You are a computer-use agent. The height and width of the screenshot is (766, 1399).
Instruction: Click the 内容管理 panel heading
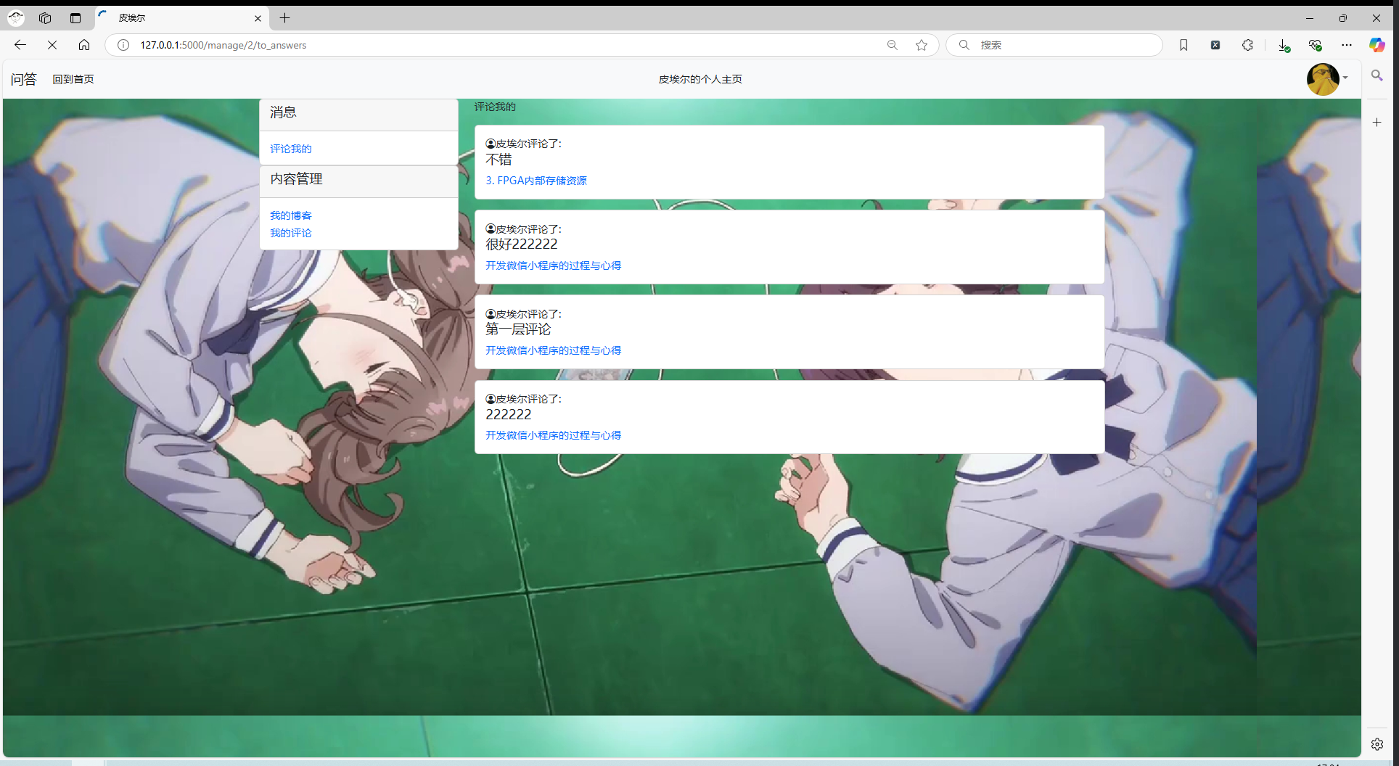(296, 179)
